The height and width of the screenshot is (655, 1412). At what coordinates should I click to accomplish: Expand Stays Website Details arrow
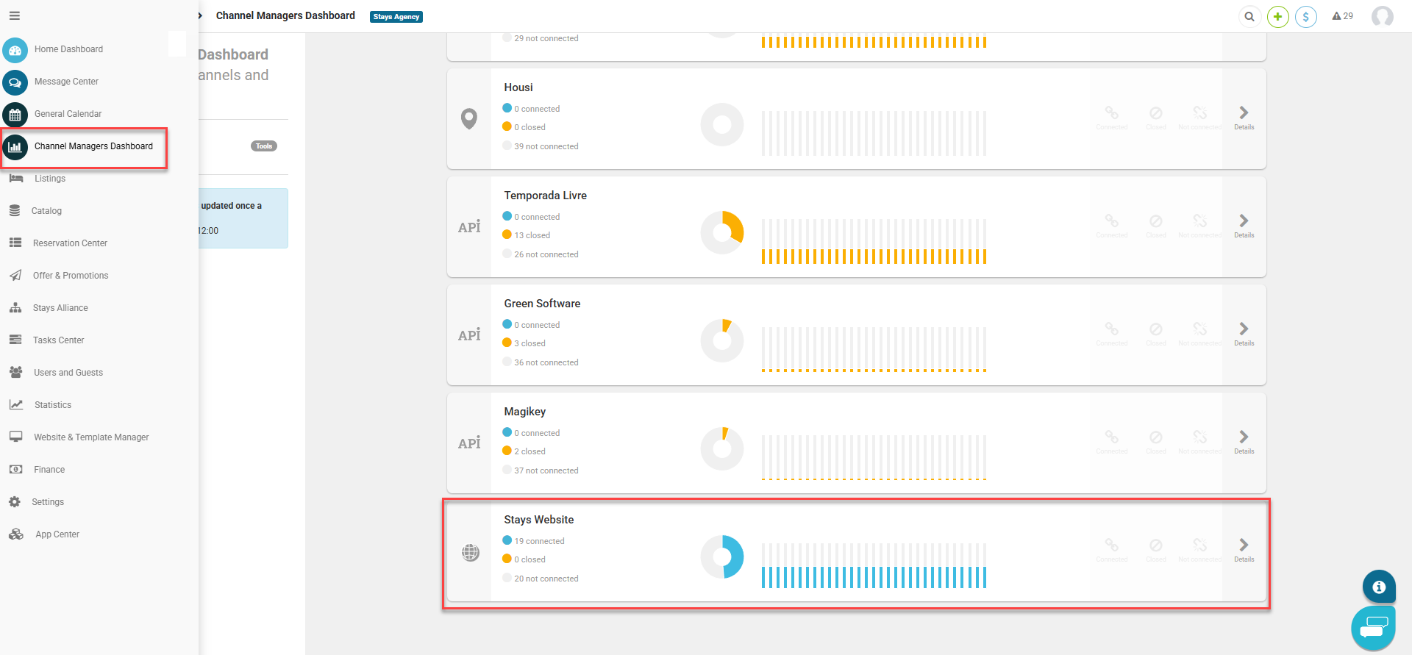[1244, 550]
